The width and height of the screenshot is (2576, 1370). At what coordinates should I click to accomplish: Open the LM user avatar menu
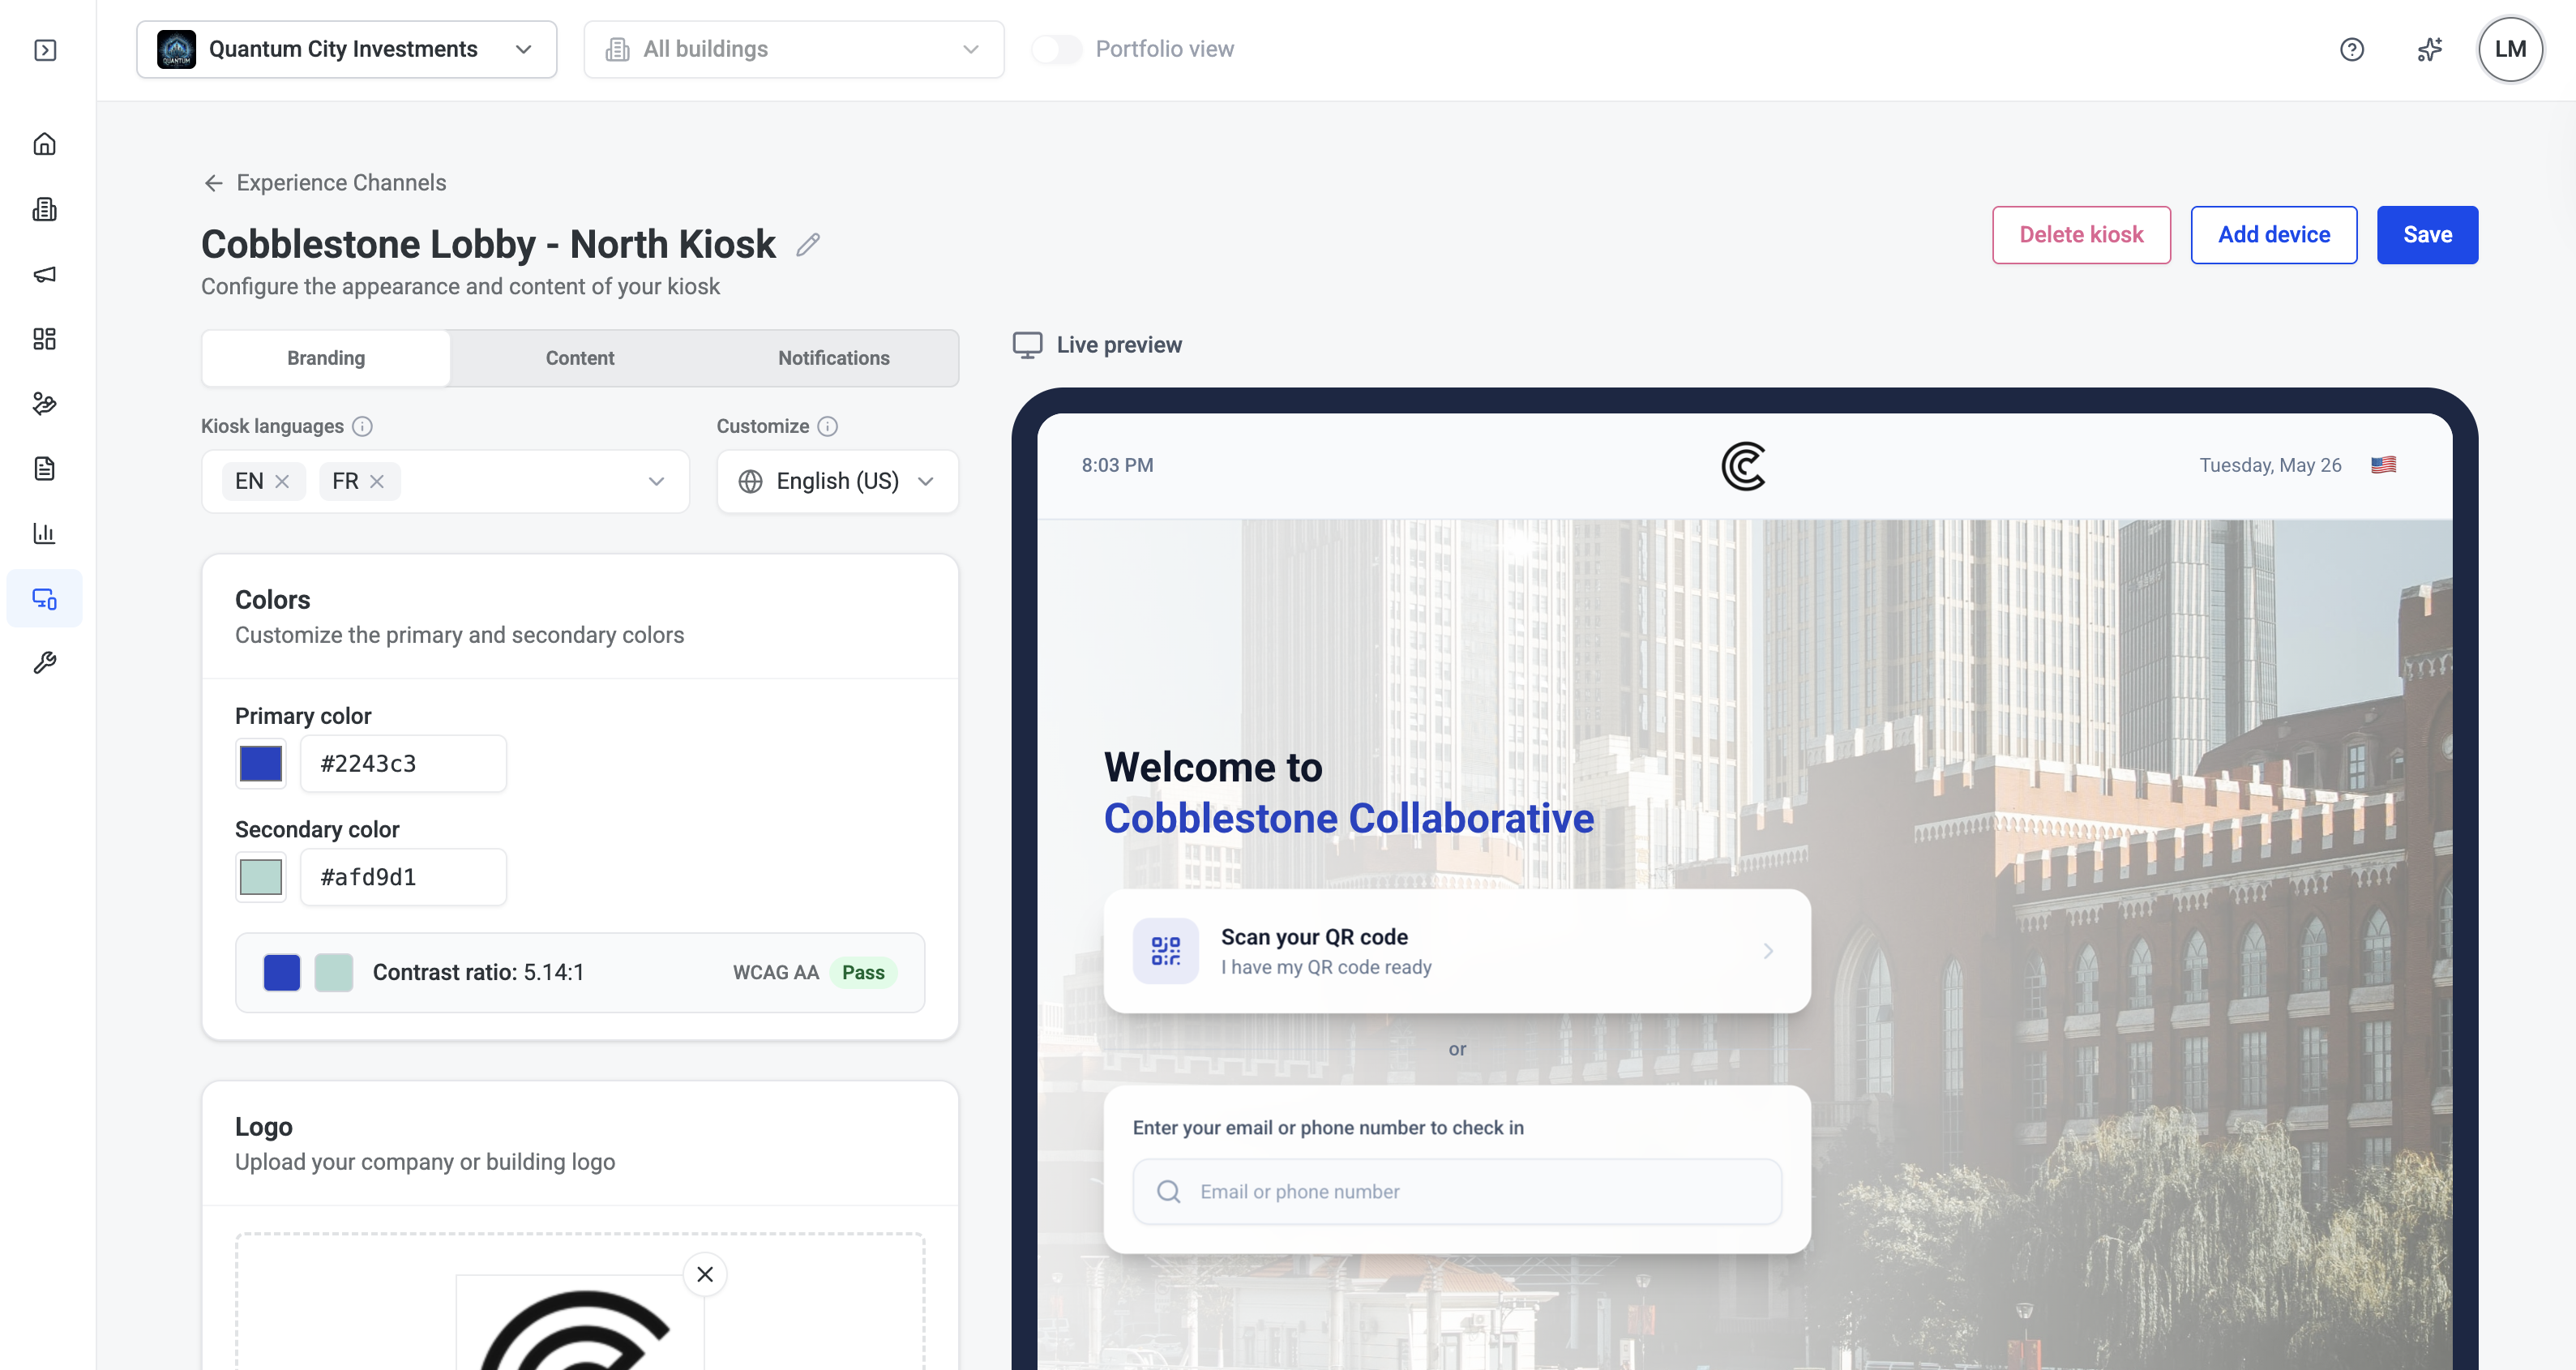coord(2510,49)
